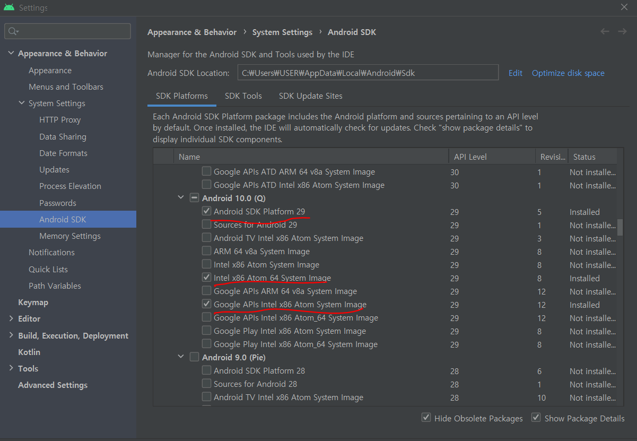Viewport: 637px width, 441px height.
Task: Focus the settings search field
Action: point(67,31)
